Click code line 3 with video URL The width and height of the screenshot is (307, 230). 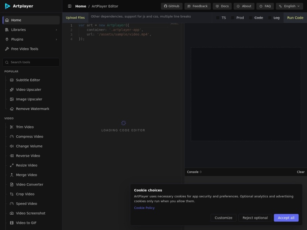pos(119,34)
